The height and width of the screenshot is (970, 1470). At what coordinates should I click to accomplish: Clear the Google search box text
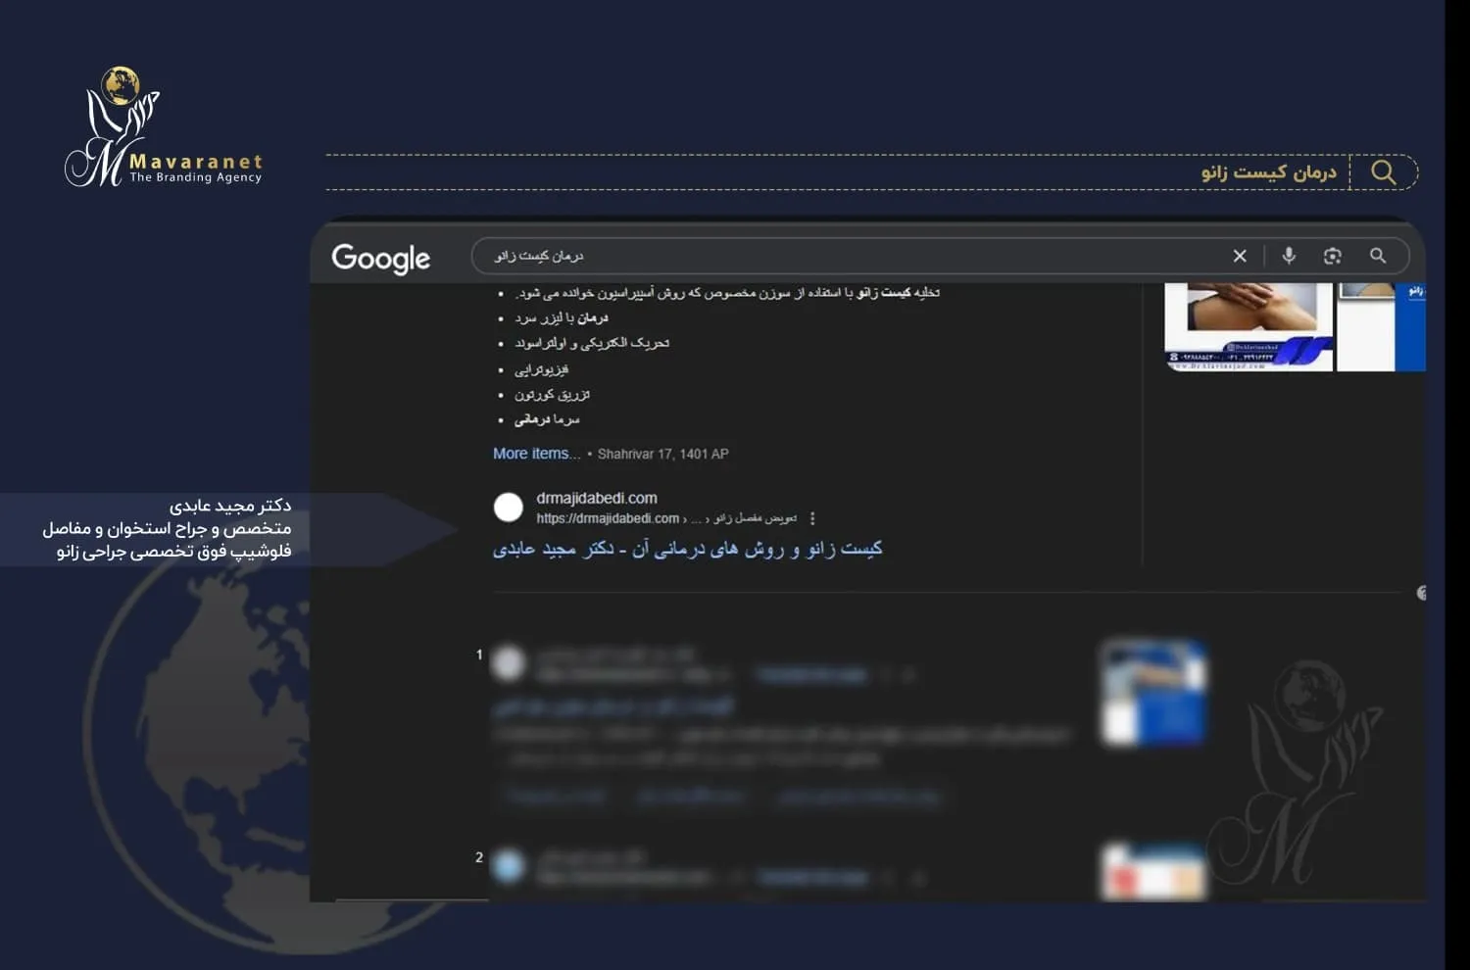tap(1239, 256)
